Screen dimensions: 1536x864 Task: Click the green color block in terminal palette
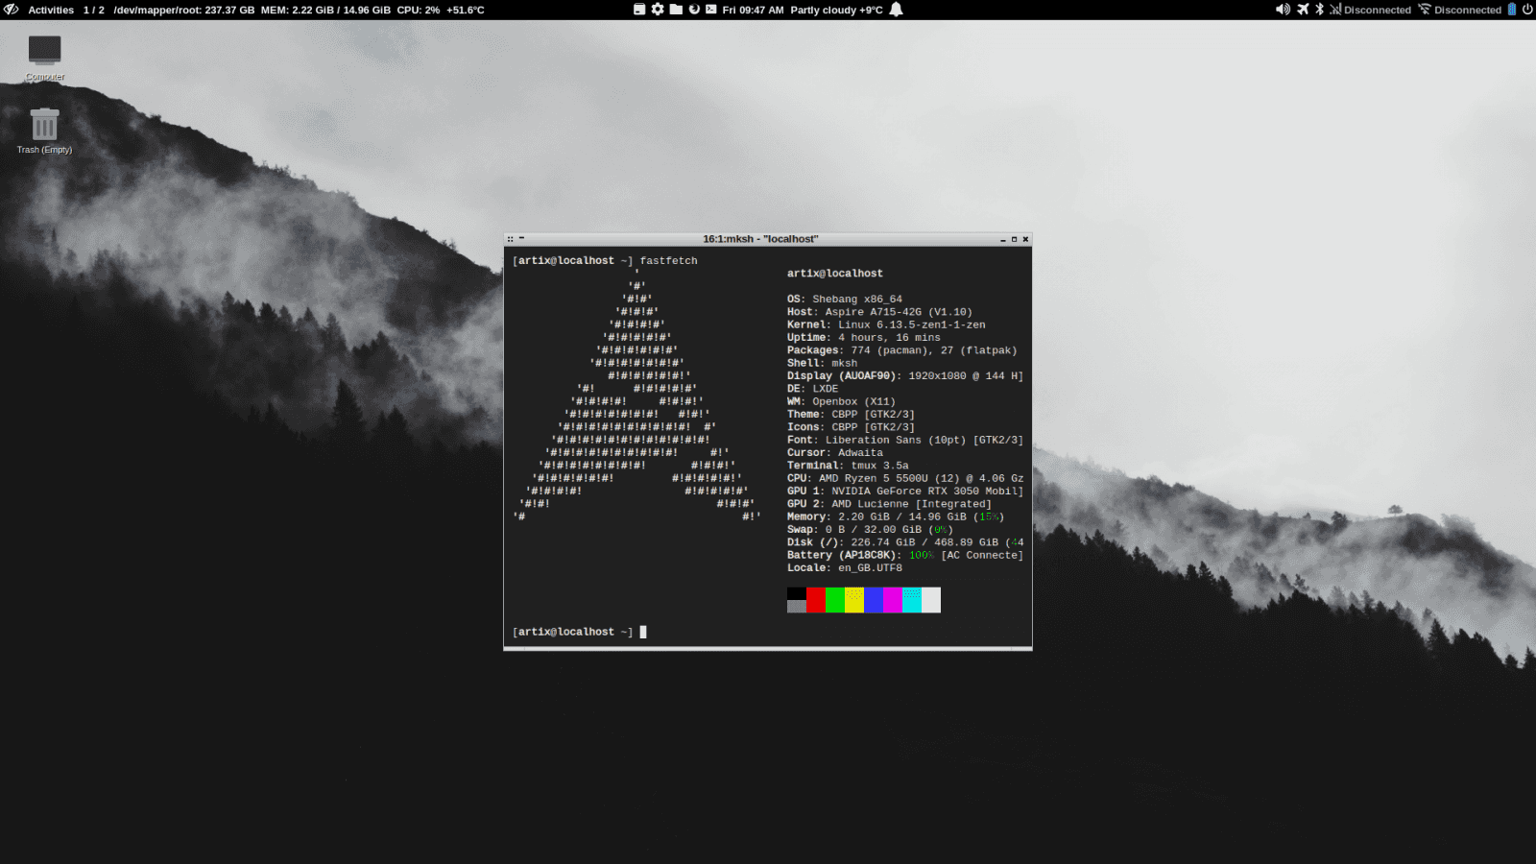pos(835,600)
